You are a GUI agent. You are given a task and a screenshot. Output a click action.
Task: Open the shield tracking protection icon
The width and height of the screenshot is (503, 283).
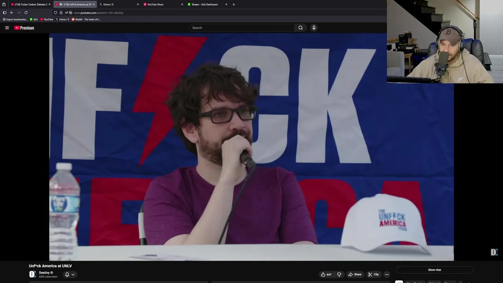pos(56,13)
